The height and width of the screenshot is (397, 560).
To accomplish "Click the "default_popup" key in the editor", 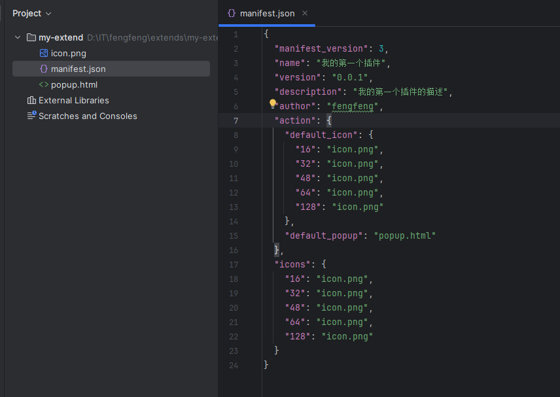I will coord(324,235).
